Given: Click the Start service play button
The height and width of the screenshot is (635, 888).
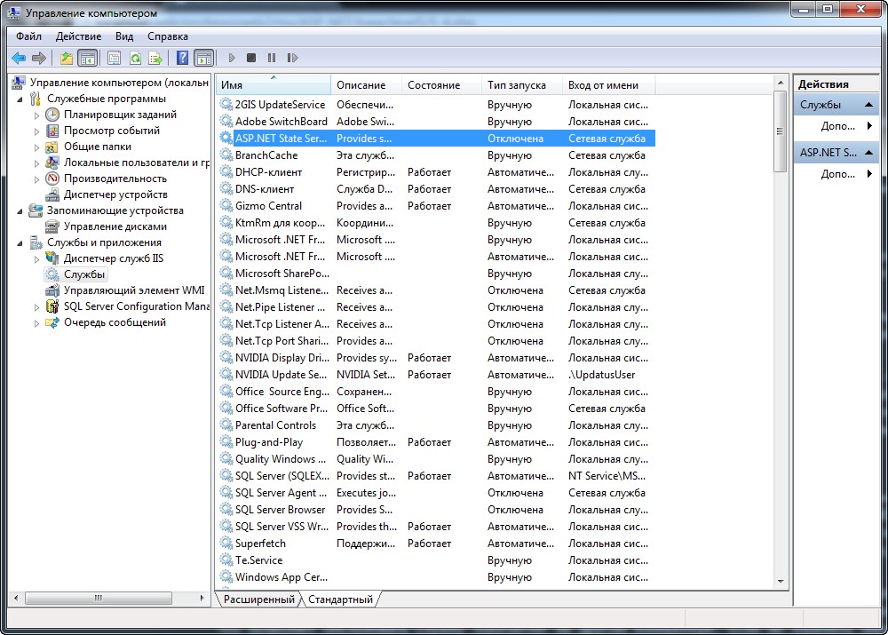Looking at the screenshot, I should pyautogui.click(x=232, y=58).
